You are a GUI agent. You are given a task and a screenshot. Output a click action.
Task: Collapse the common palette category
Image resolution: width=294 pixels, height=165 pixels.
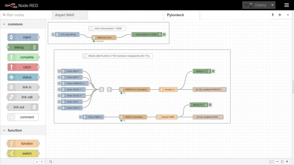coord(23,24)
